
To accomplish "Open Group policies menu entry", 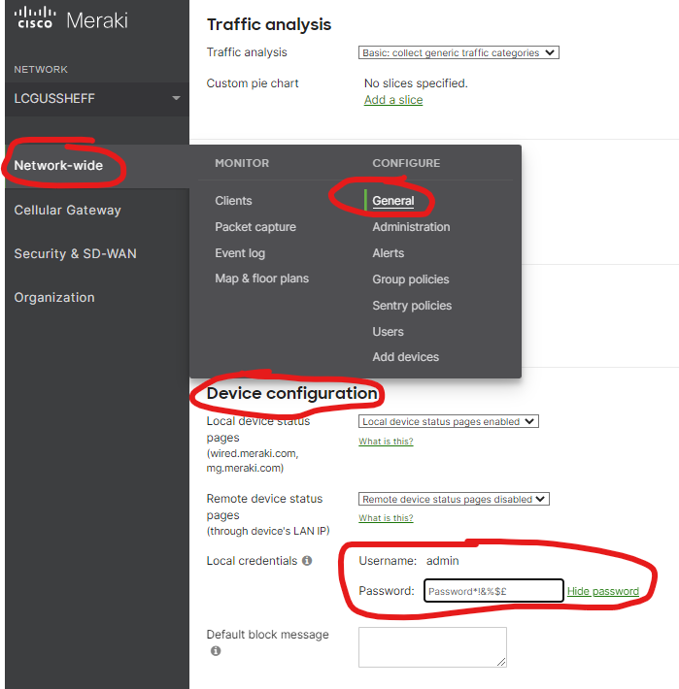I will [411, 279].
